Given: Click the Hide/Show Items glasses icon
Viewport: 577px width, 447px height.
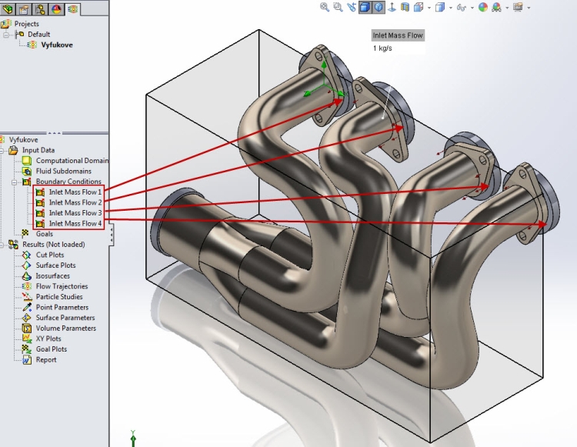Looking at the screenshot, I should pos(461,7).
